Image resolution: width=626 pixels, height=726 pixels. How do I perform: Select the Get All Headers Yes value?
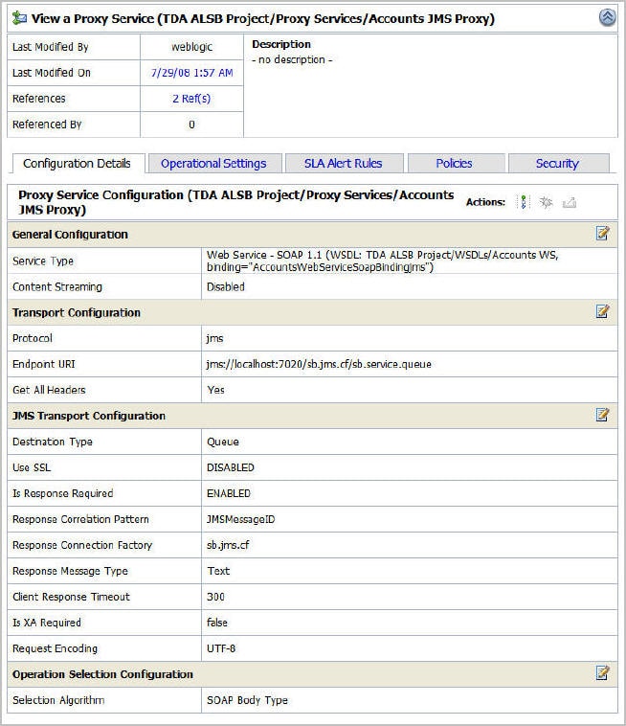(x=215, y=391)
